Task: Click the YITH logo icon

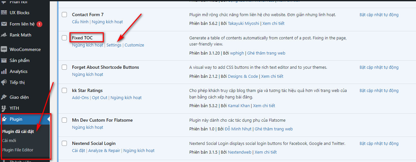Action: pyautogui.click(x=4, y=108)
